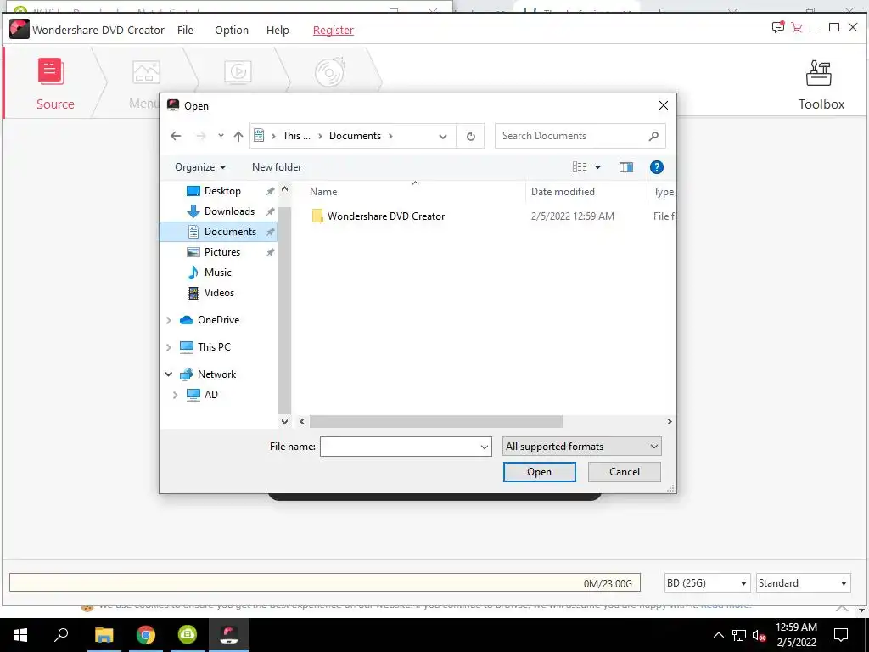Select Videos in the navigation pane
Screen dimensions: 869x652
[x=219, y=293]
